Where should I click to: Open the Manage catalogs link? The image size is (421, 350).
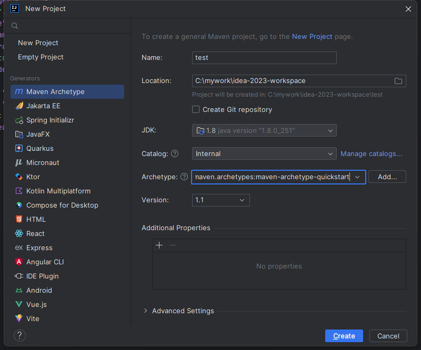371,153
